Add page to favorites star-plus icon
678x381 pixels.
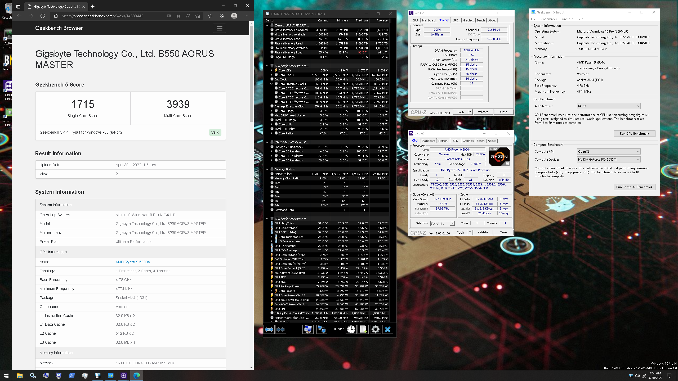[x=198, y=16]
